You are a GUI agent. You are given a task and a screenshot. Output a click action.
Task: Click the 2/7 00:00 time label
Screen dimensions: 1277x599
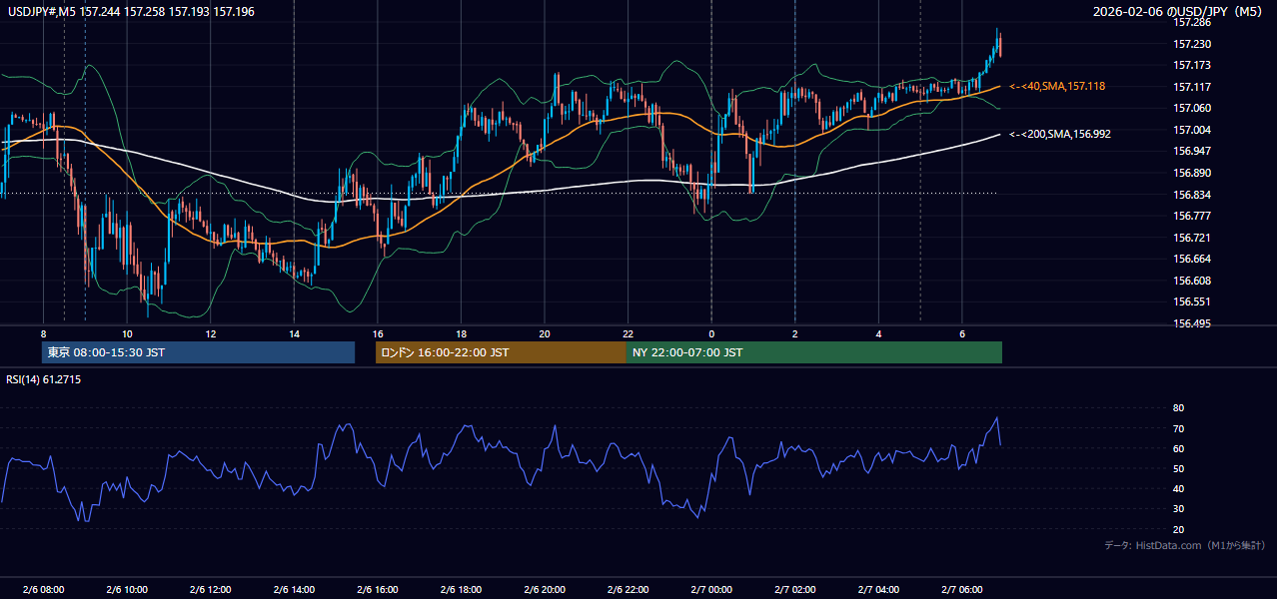(x=711, y=589)
